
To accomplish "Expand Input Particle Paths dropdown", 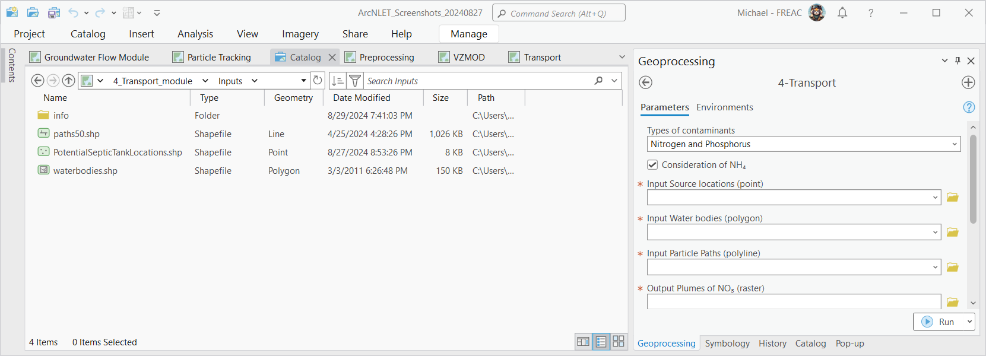I will tap(936, 268).
